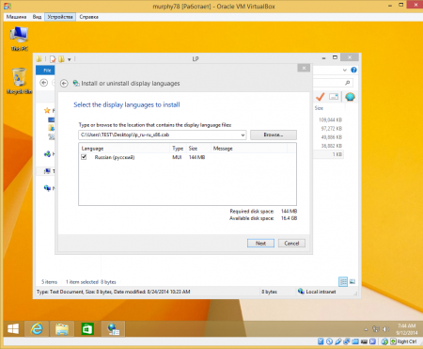
Task: Open the File tab in LP Explorer window
Action: pyautogui.click(x=46, y=71)
